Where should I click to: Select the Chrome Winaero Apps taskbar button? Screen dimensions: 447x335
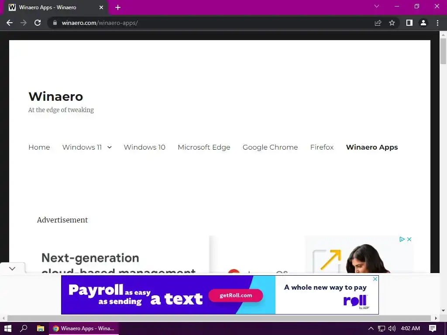click(84, 328)
